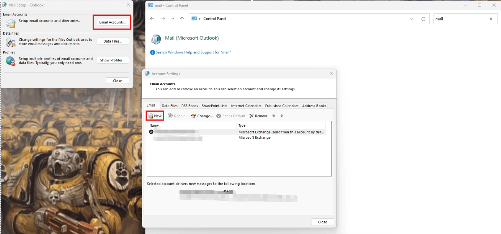
Task: Select the Email tab in Account Settings
Action: point(151,105)
